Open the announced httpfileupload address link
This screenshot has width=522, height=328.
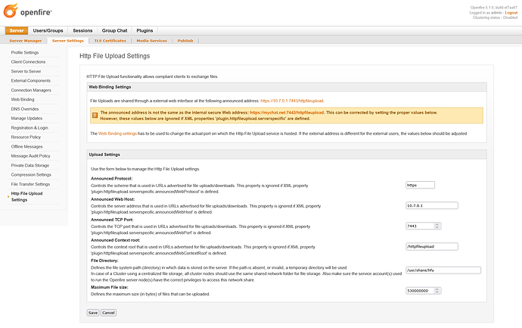[x=292, y=101]
